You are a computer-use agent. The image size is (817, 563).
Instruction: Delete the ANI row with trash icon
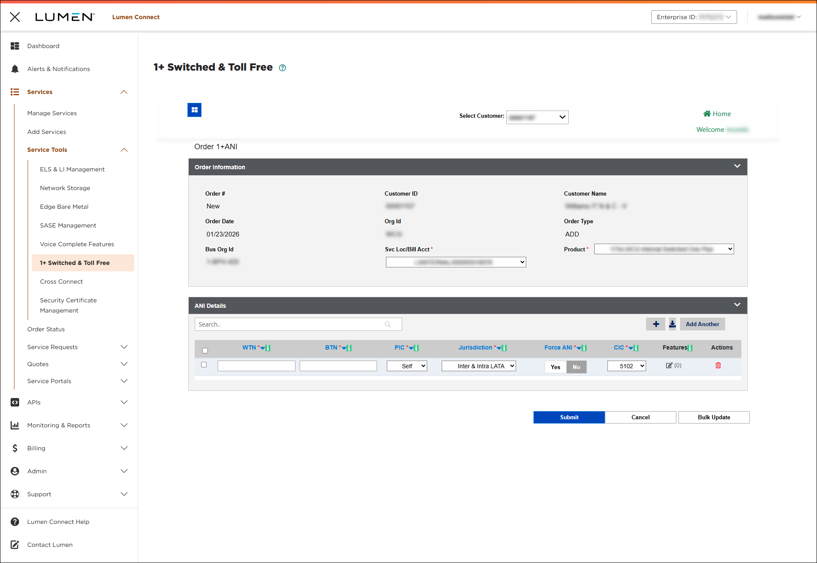pos(718,365)
